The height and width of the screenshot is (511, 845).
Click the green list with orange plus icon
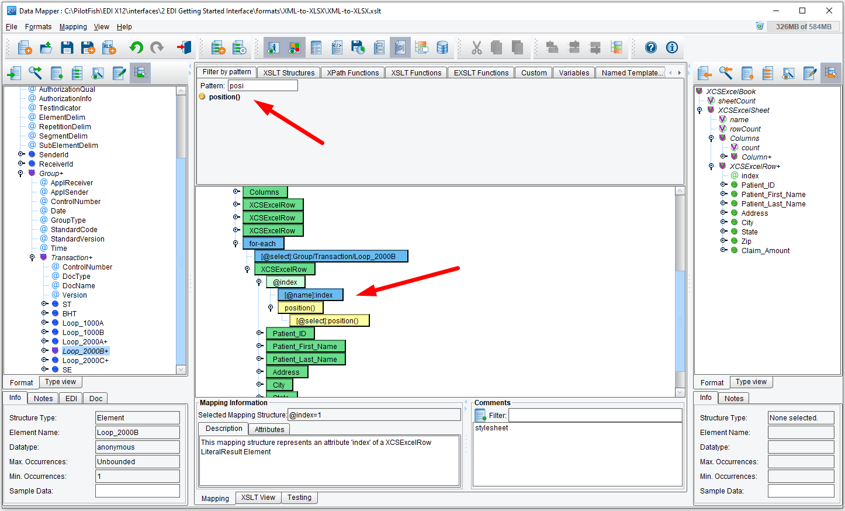[x=218, y=47]
